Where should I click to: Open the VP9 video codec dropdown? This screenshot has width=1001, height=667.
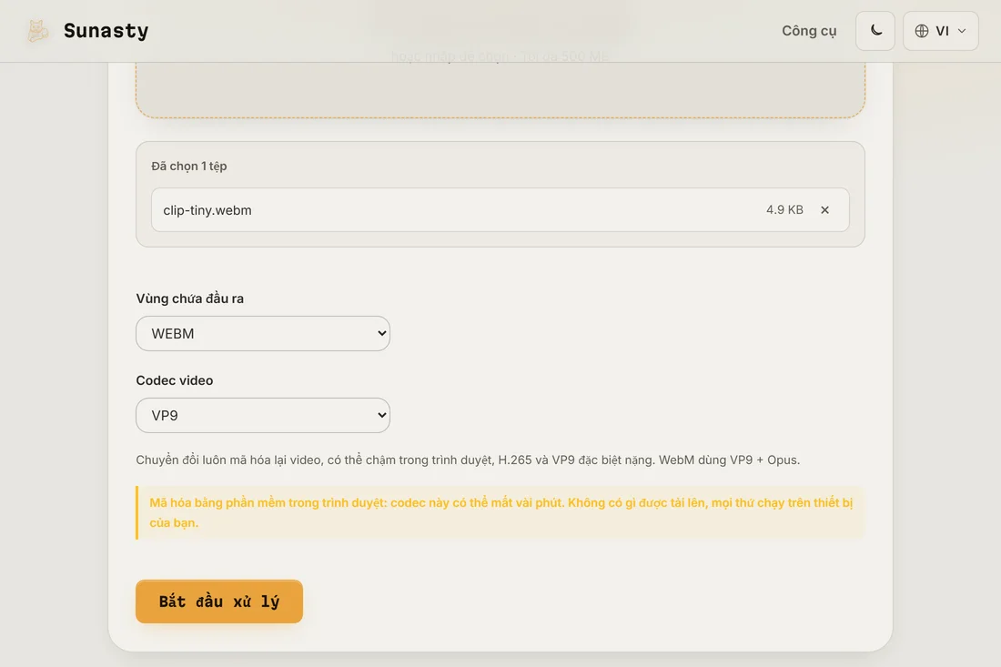[x=263, y=416]
